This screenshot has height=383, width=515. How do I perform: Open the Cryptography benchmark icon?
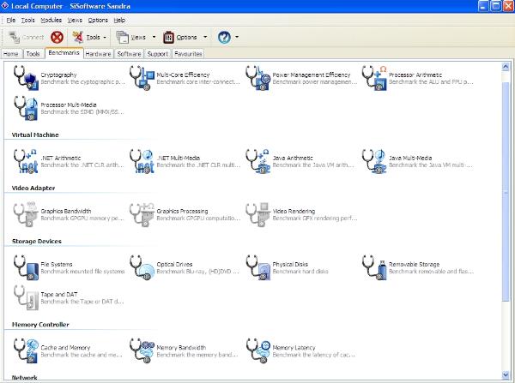point(26,78)
